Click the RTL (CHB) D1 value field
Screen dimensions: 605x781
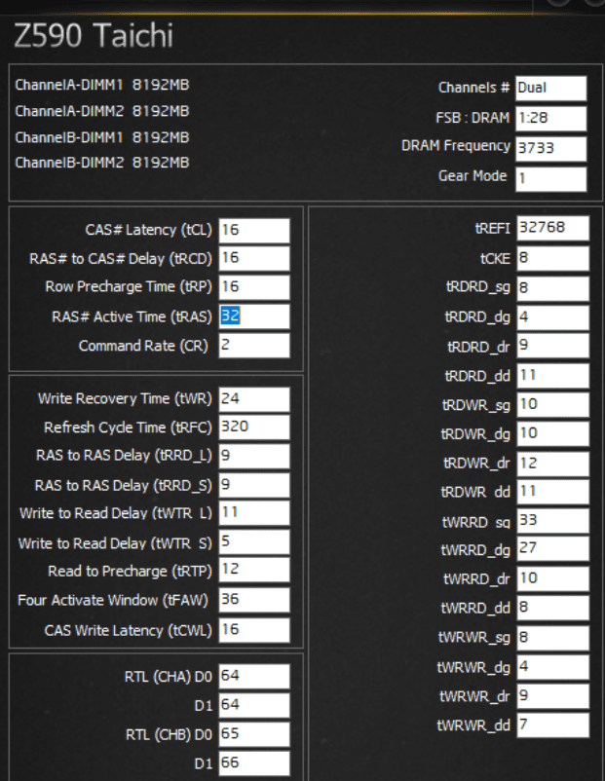tap(254, 763)
